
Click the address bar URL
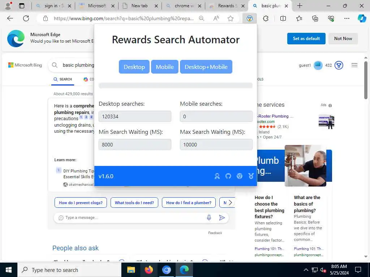point(124,18)
